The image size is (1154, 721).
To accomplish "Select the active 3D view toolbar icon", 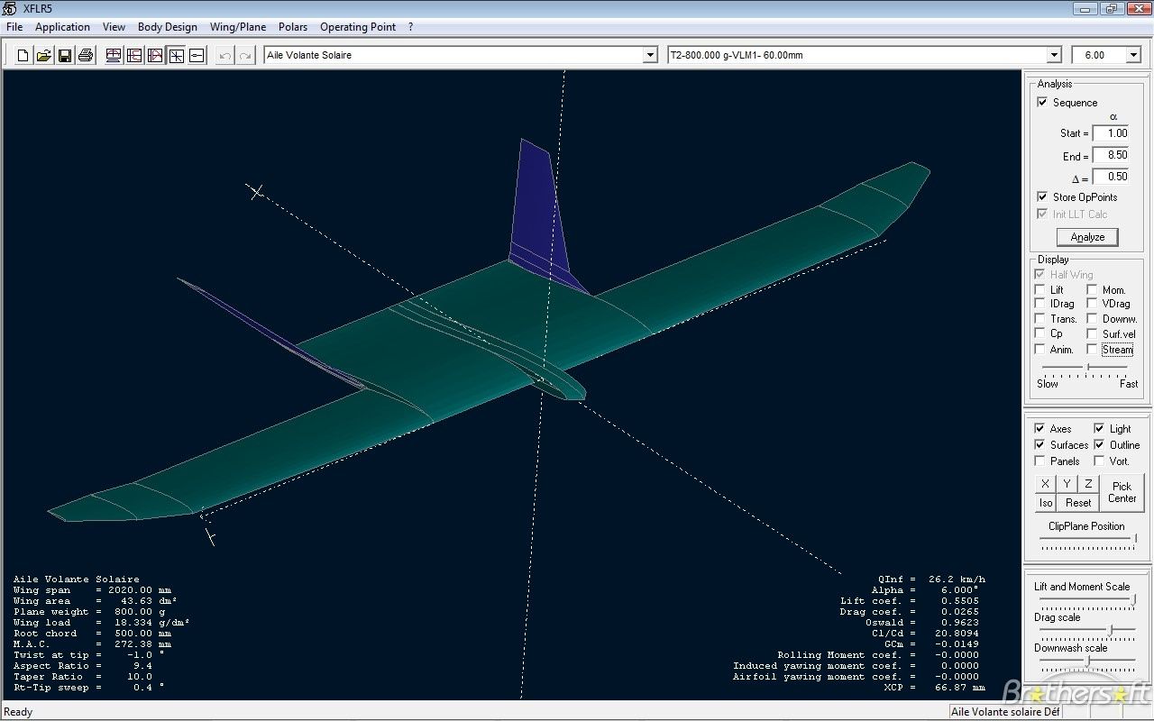I will (x=176, y=55).
